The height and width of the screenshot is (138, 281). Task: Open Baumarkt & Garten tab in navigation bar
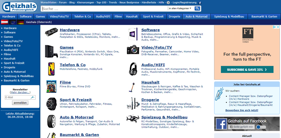point(264,17)
